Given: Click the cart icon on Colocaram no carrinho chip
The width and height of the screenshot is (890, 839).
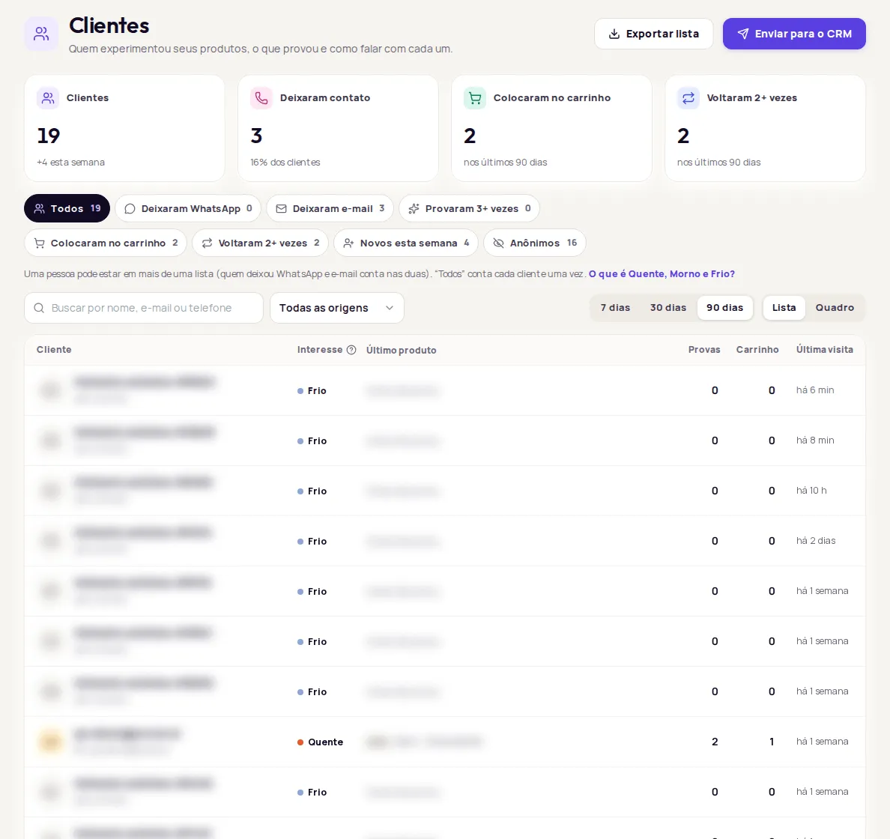Looking at the screenshot, I should point(39,243).
